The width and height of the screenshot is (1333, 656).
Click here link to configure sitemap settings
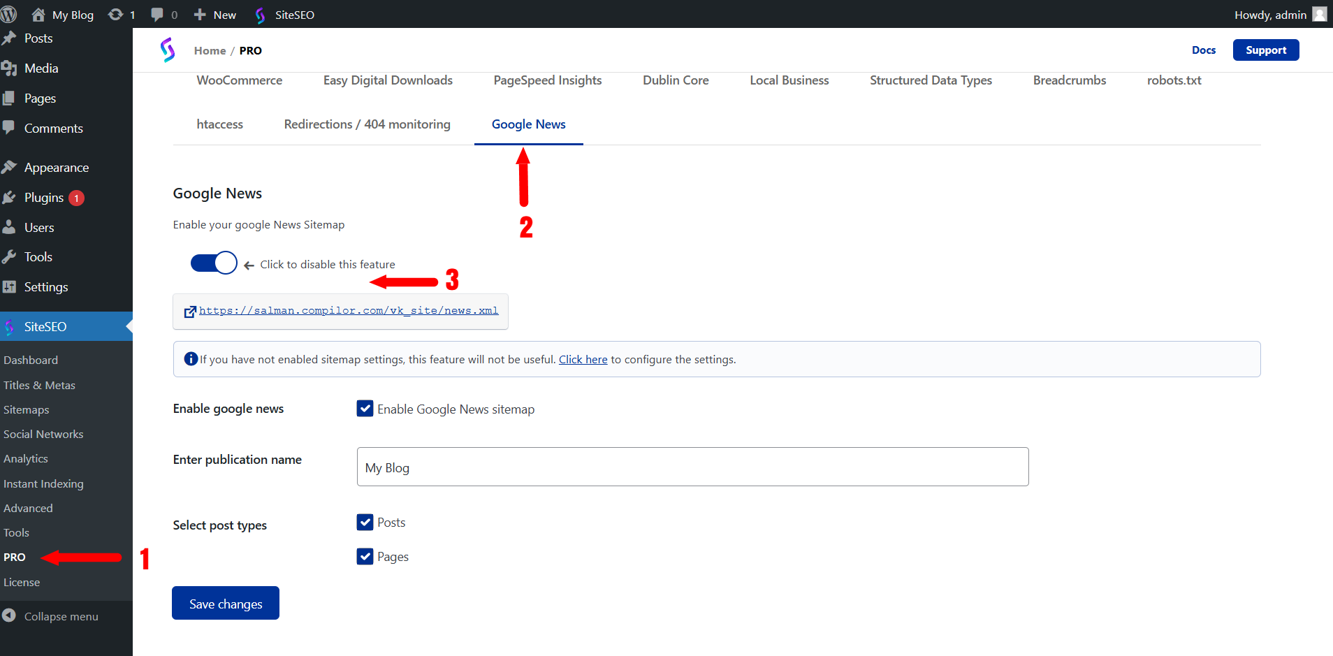pyautogui.click(x=583, y=359)
